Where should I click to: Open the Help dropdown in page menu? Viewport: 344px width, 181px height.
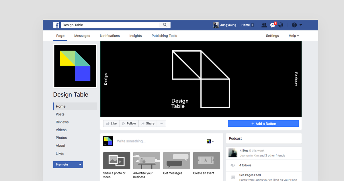click(294, 36)
